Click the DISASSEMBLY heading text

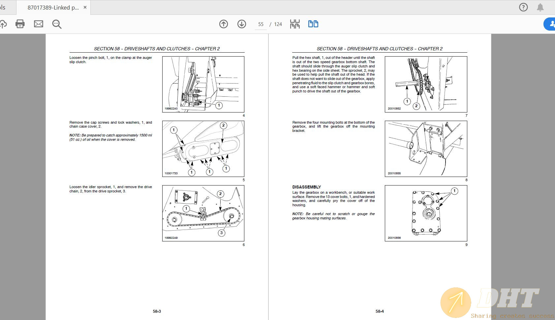306,187
